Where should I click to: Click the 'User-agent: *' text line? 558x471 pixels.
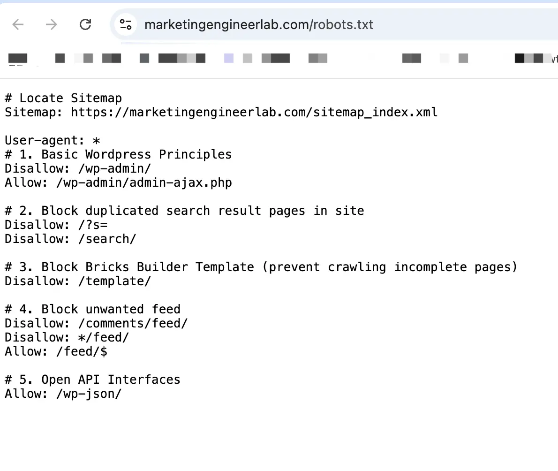coord(52,140)
